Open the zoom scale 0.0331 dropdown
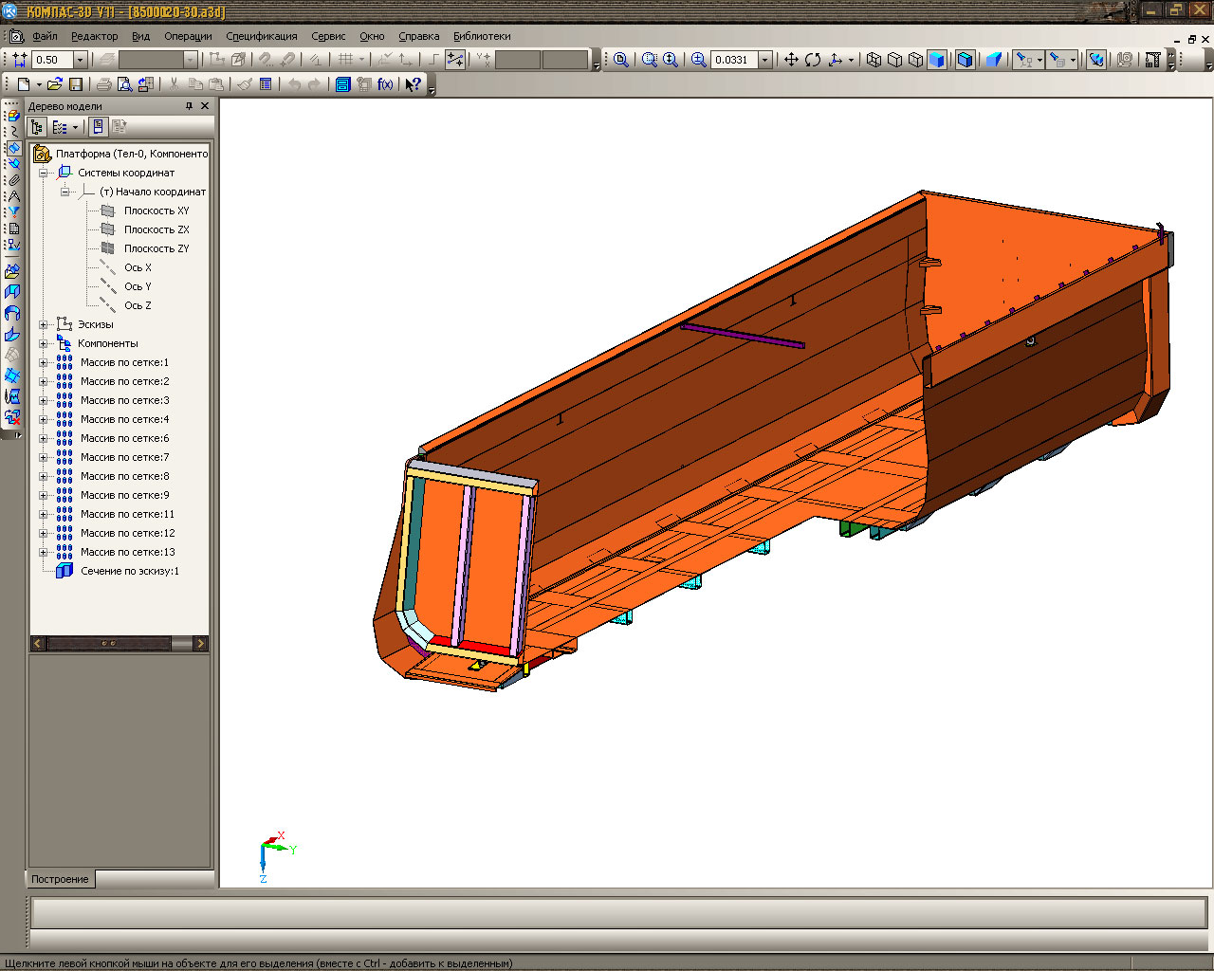1214x971 pixels. [764, 60]
